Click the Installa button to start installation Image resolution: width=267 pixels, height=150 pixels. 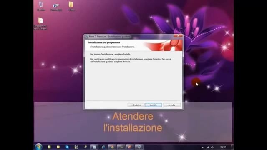pos(153,105)
